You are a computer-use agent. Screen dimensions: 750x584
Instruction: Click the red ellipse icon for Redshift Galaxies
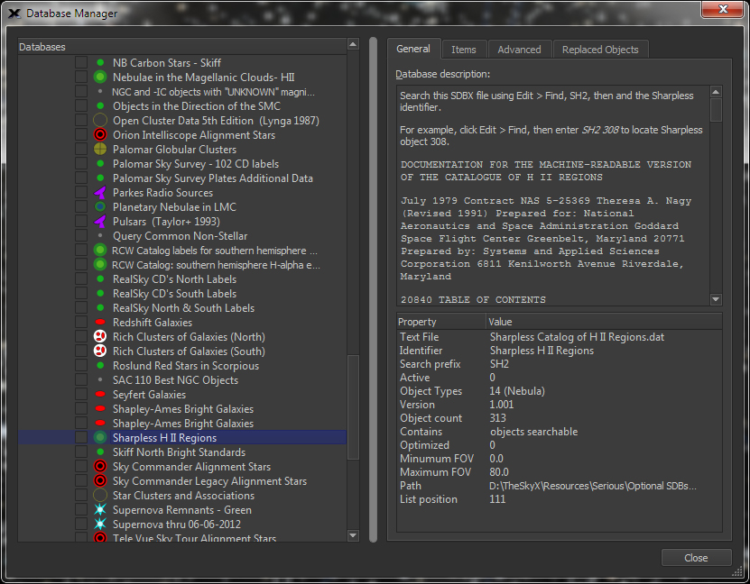(100, 323)
